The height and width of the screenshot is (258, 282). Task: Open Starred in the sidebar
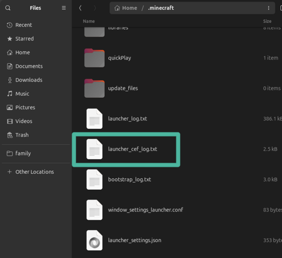click(x=36, y=39)
